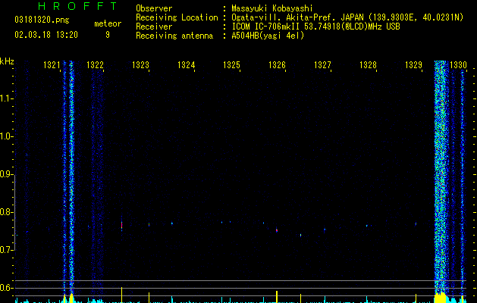Click the ICOM IC-706mkII receiver text

coord(315,27)
